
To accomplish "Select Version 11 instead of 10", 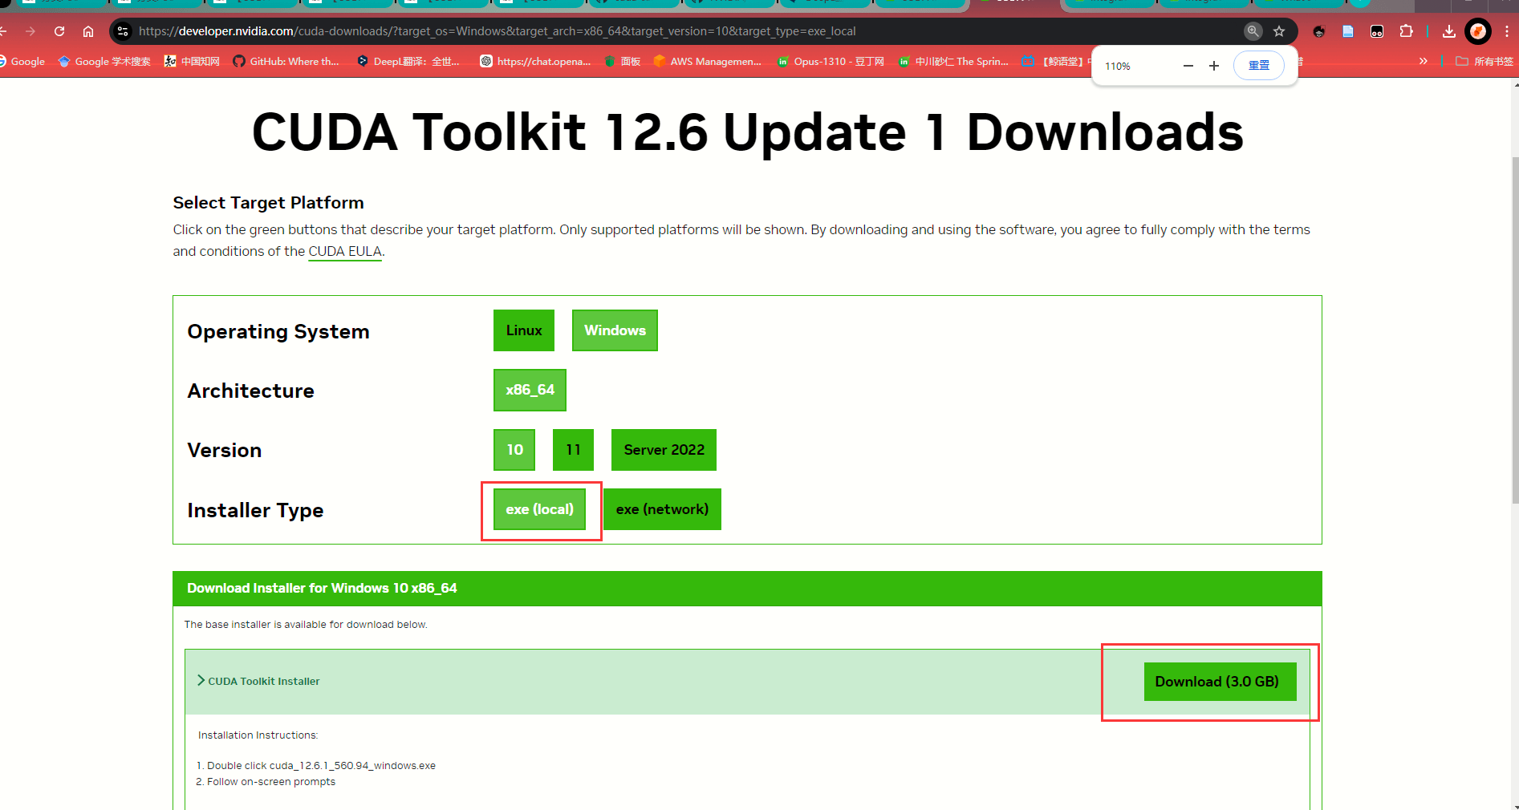I will tap(572, 450).
